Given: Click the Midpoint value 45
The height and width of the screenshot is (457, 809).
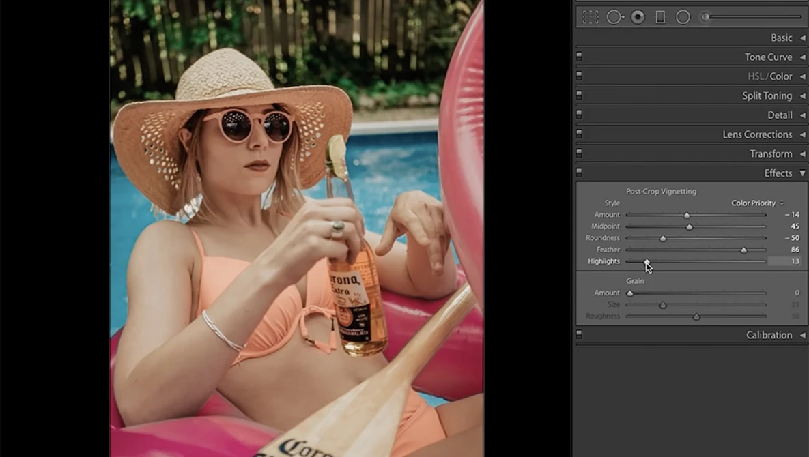Looking at the screenshot, I should point(795,226).
